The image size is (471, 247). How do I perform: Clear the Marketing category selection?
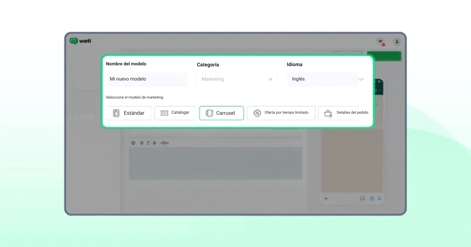[271, 79]
